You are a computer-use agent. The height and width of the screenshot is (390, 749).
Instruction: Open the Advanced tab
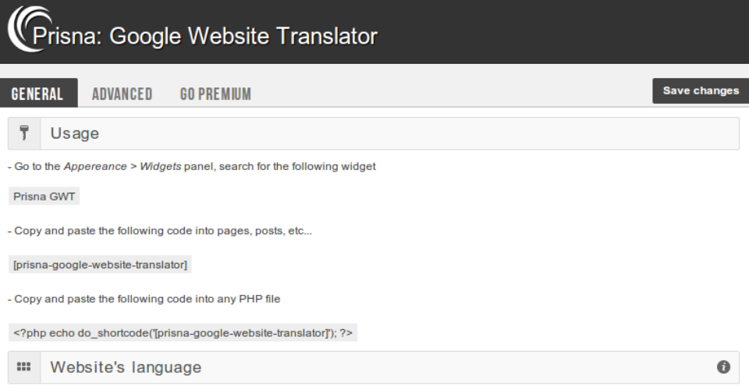[122, 94]
